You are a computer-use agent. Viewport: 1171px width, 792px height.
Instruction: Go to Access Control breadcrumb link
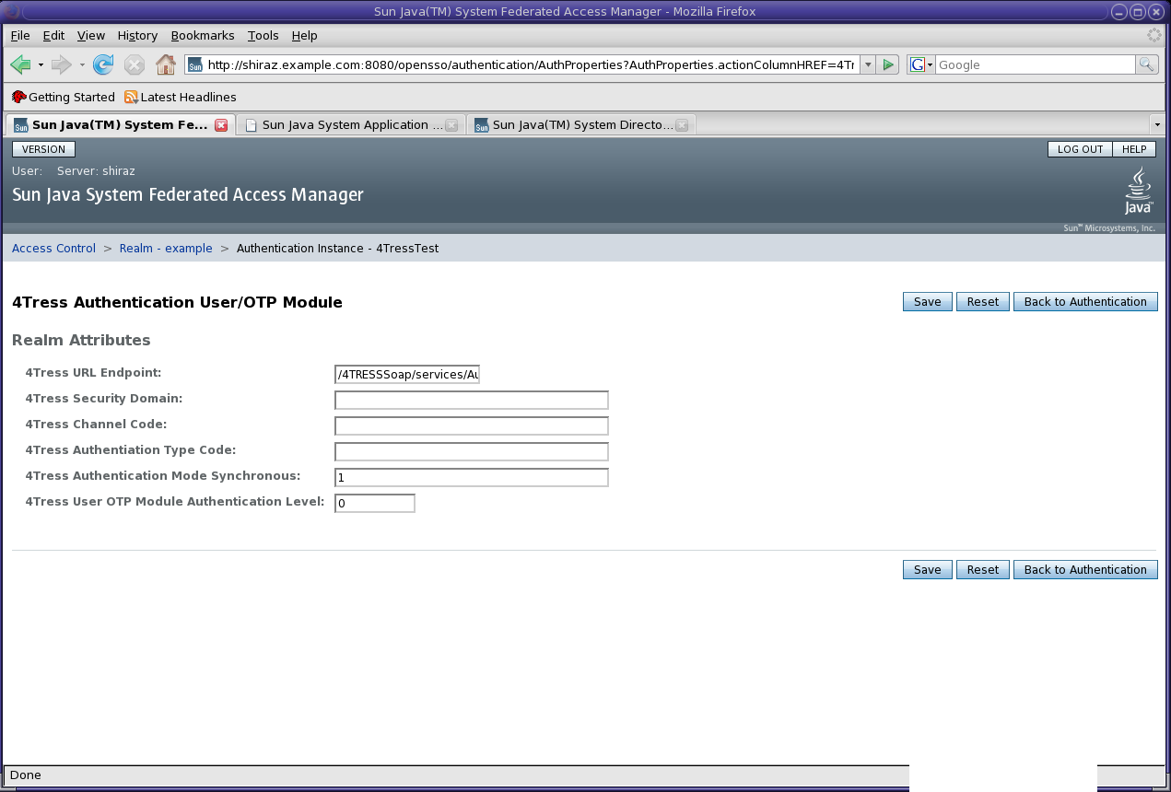click(53, 249)
